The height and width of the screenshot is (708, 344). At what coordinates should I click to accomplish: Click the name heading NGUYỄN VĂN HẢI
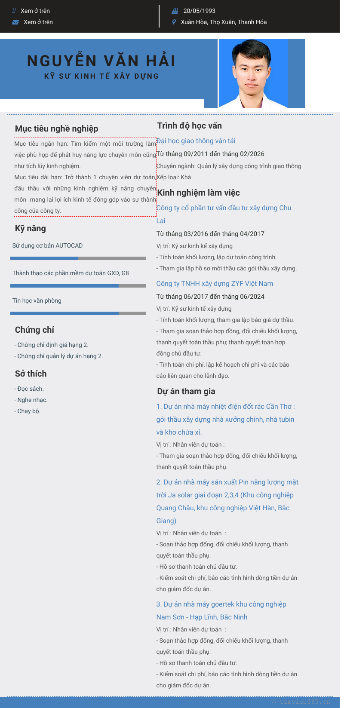[101, 61]
